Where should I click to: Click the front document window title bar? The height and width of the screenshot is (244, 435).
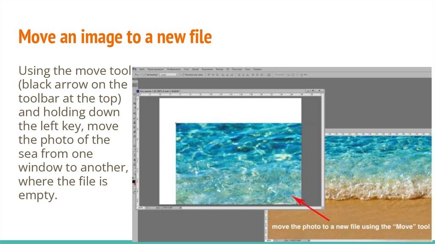click(230, 91)
